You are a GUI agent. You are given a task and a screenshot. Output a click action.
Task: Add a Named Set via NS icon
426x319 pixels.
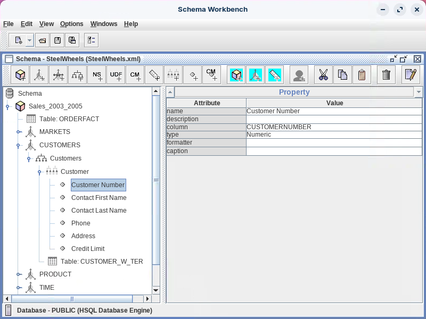(x=97, y=75)
